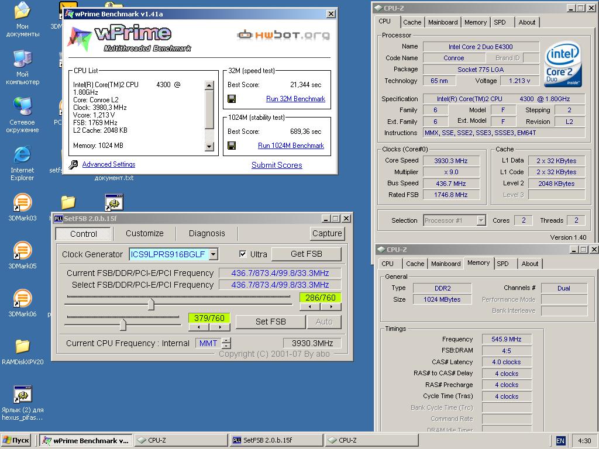
Task: Click the upper FSB slider thumb
Action: (151, 304)
